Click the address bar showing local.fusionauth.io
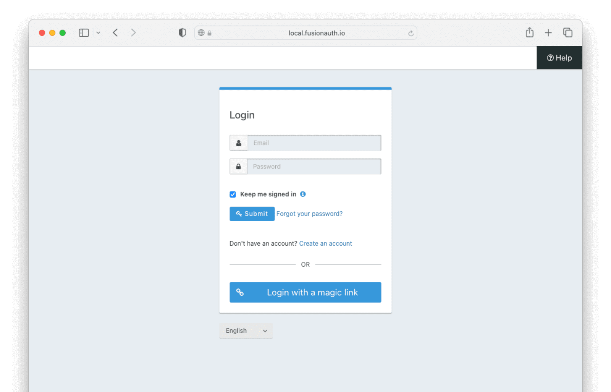Screen dimensions: 611x392 [x=305, y=33]
